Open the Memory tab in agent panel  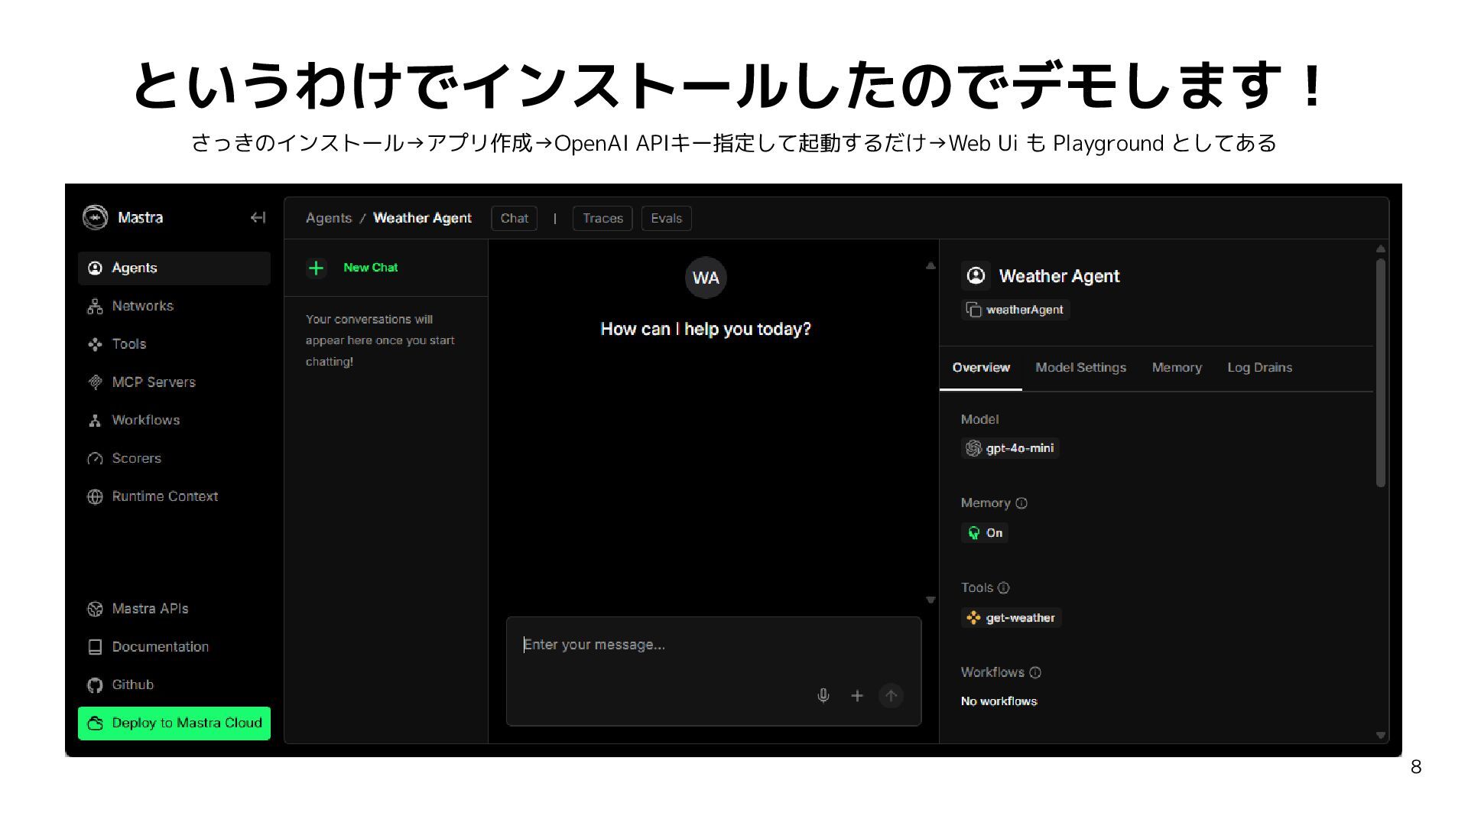coord(1177,368)
